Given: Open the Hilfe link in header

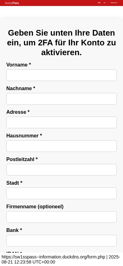Looking at the screenshot, I should tap(99, 3).
